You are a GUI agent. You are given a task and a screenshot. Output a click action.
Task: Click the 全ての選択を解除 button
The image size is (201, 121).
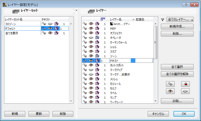[177, 74]
